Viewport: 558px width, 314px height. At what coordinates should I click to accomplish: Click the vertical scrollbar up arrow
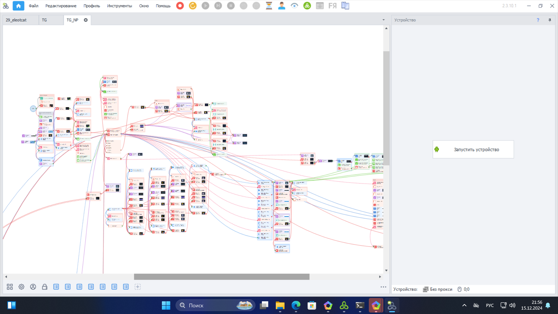click(386, 28)
